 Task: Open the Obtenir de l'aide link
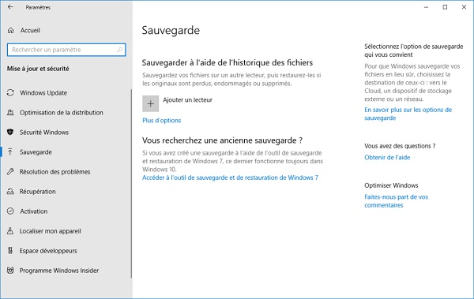click(x=387, y=157)
